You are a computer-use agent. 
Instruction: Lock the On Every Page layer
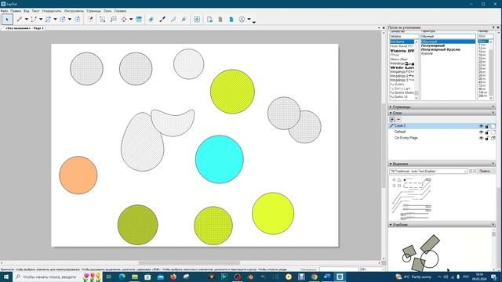point(486,138)
